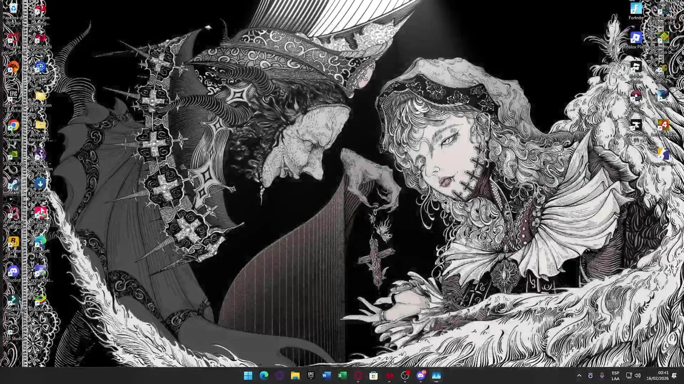The width and height of the screenshot is (684, 384).
Task: Launch OBS Studio desktop shortcut
Action: coord(13,333)
